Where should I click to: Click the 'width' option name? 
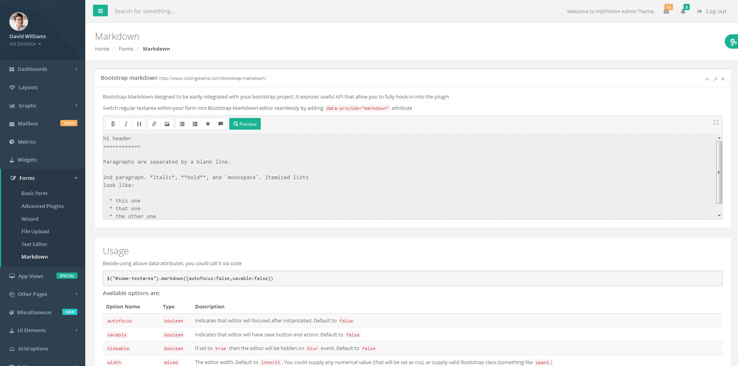click(x=114, y=362)
